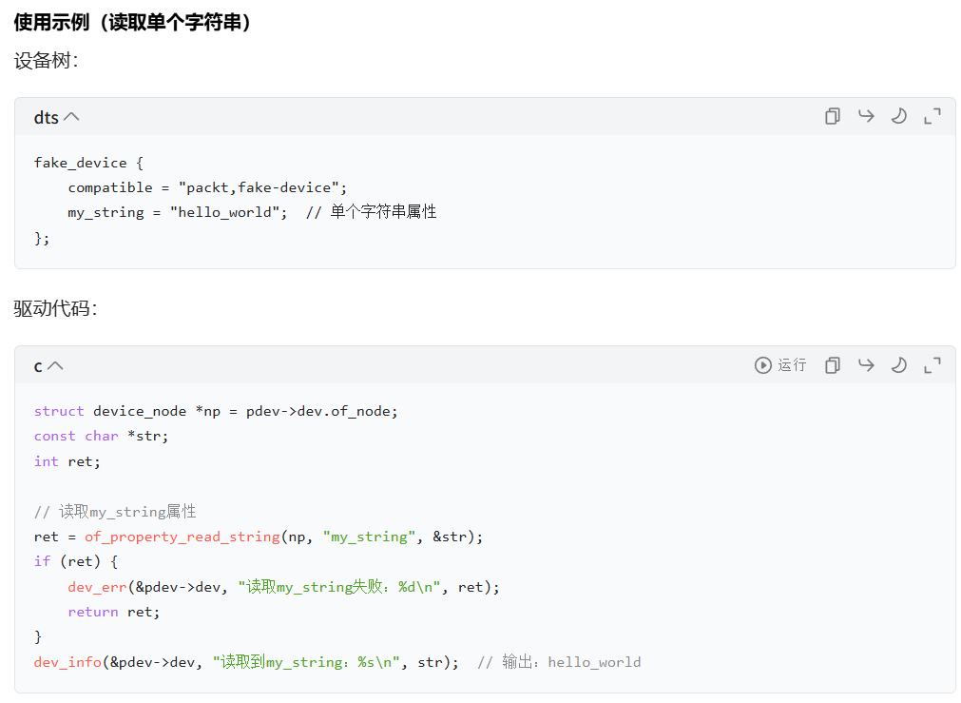
Task: Click the comment // 输出: hello_world
Action: click(x=559, y=662)
